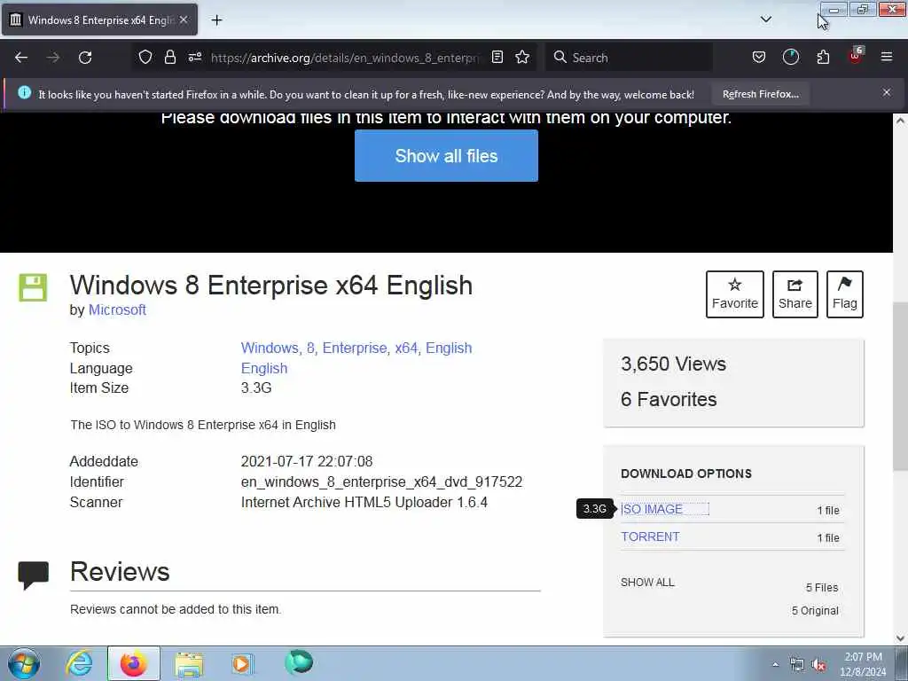The width and height of the screenshot is (908, 681).
Task: Click '5 Files' text
Action: (x=822, y=587)
